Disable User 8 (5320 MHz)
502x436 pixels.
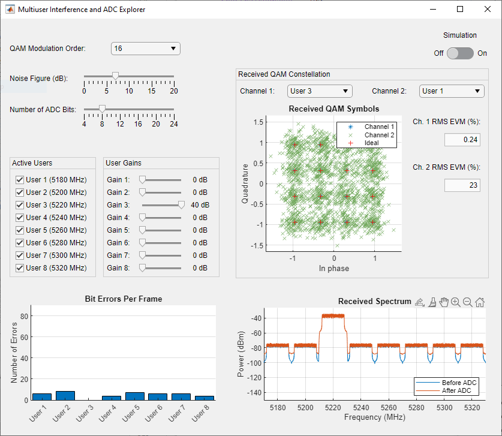click(x=20, y=267)
